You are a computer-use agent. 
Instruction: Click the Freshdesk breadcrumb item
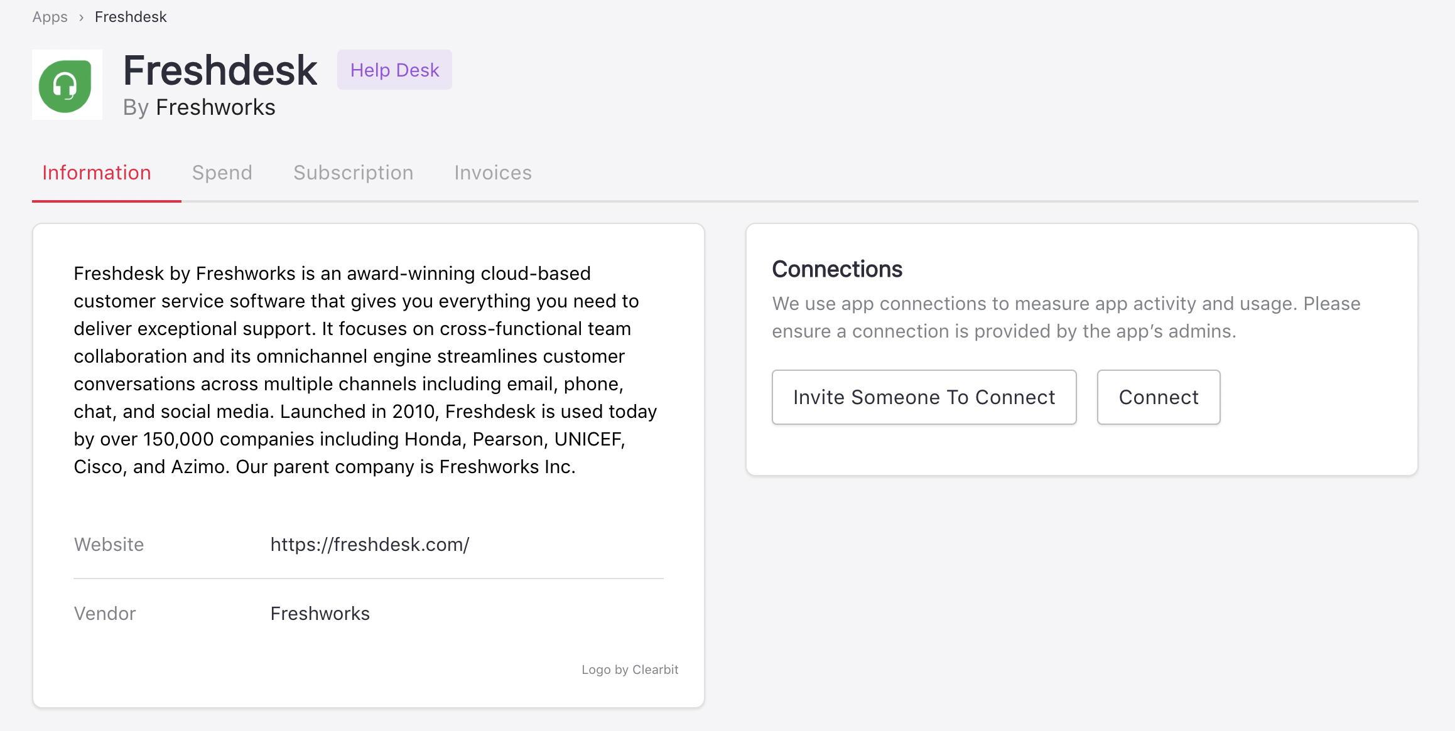(x=131, y=17)
